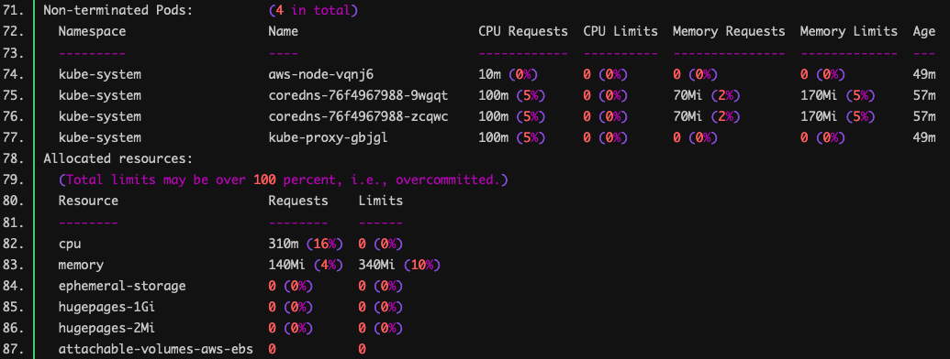Click the overcommitted note on line 79
Screen dimensions: 950x359
(x=283, y=180)
